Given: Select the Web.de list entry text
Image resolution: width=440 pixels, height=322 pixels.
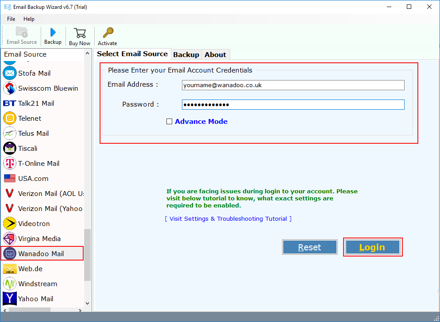Looking at the screenshot, I should [30, 269].
